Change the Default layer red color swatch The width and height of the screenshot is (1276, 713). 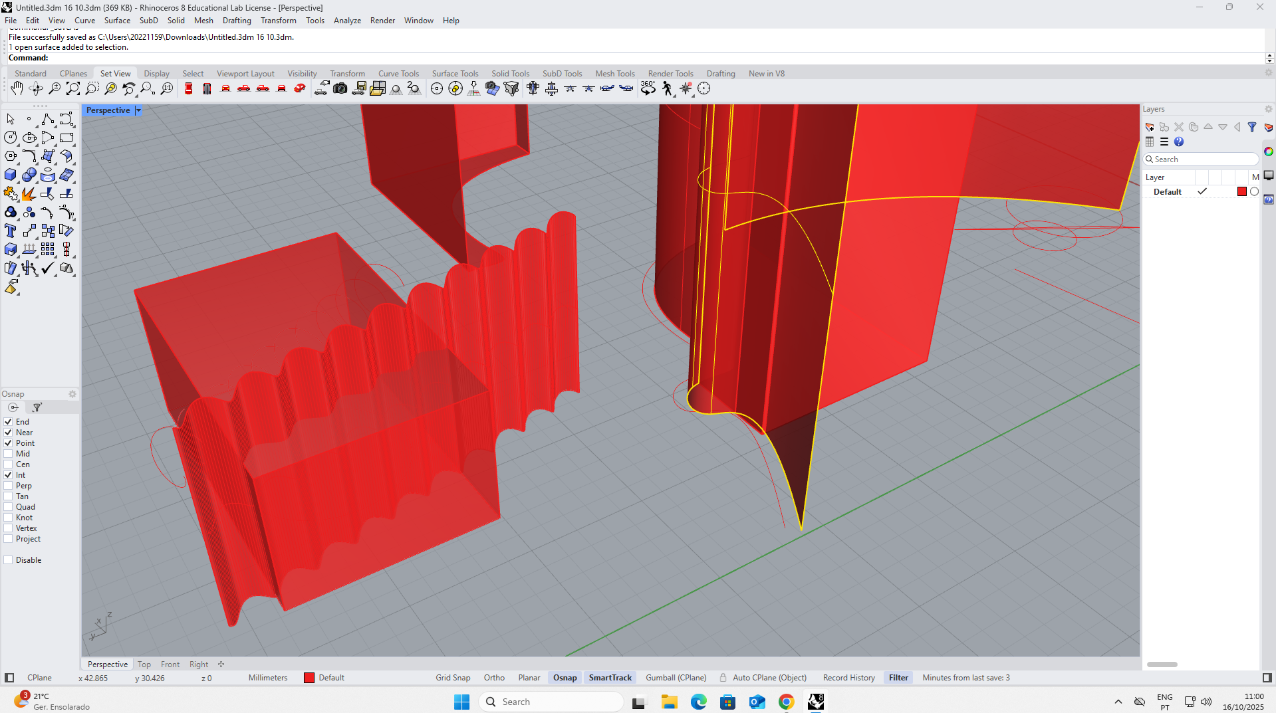[x=1241, y=192]
